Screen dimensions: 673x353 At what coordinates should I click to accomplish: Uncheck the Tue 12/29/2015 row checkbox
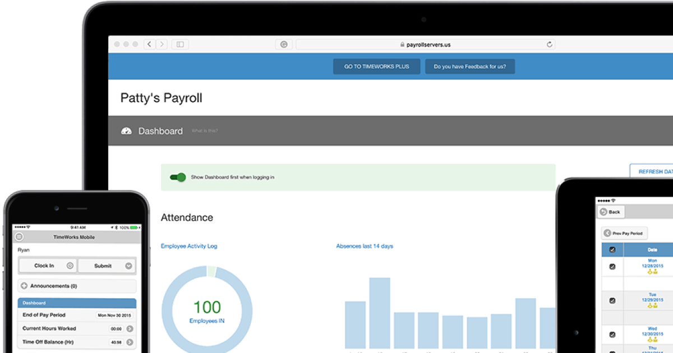click(612, 301)
